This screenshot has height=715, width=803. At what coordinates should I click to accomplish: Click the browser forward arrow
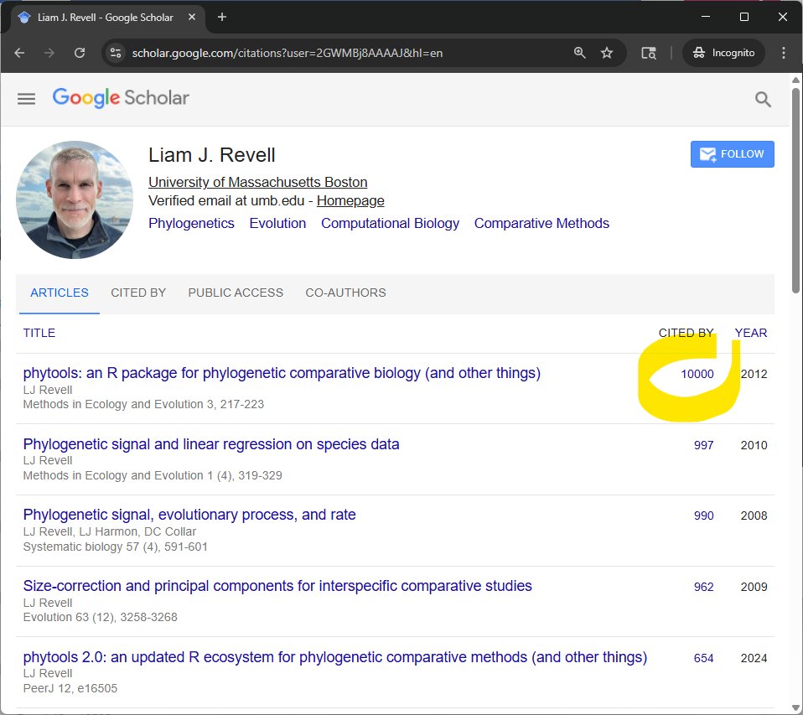pyautogui.click(x=49, y=53)
